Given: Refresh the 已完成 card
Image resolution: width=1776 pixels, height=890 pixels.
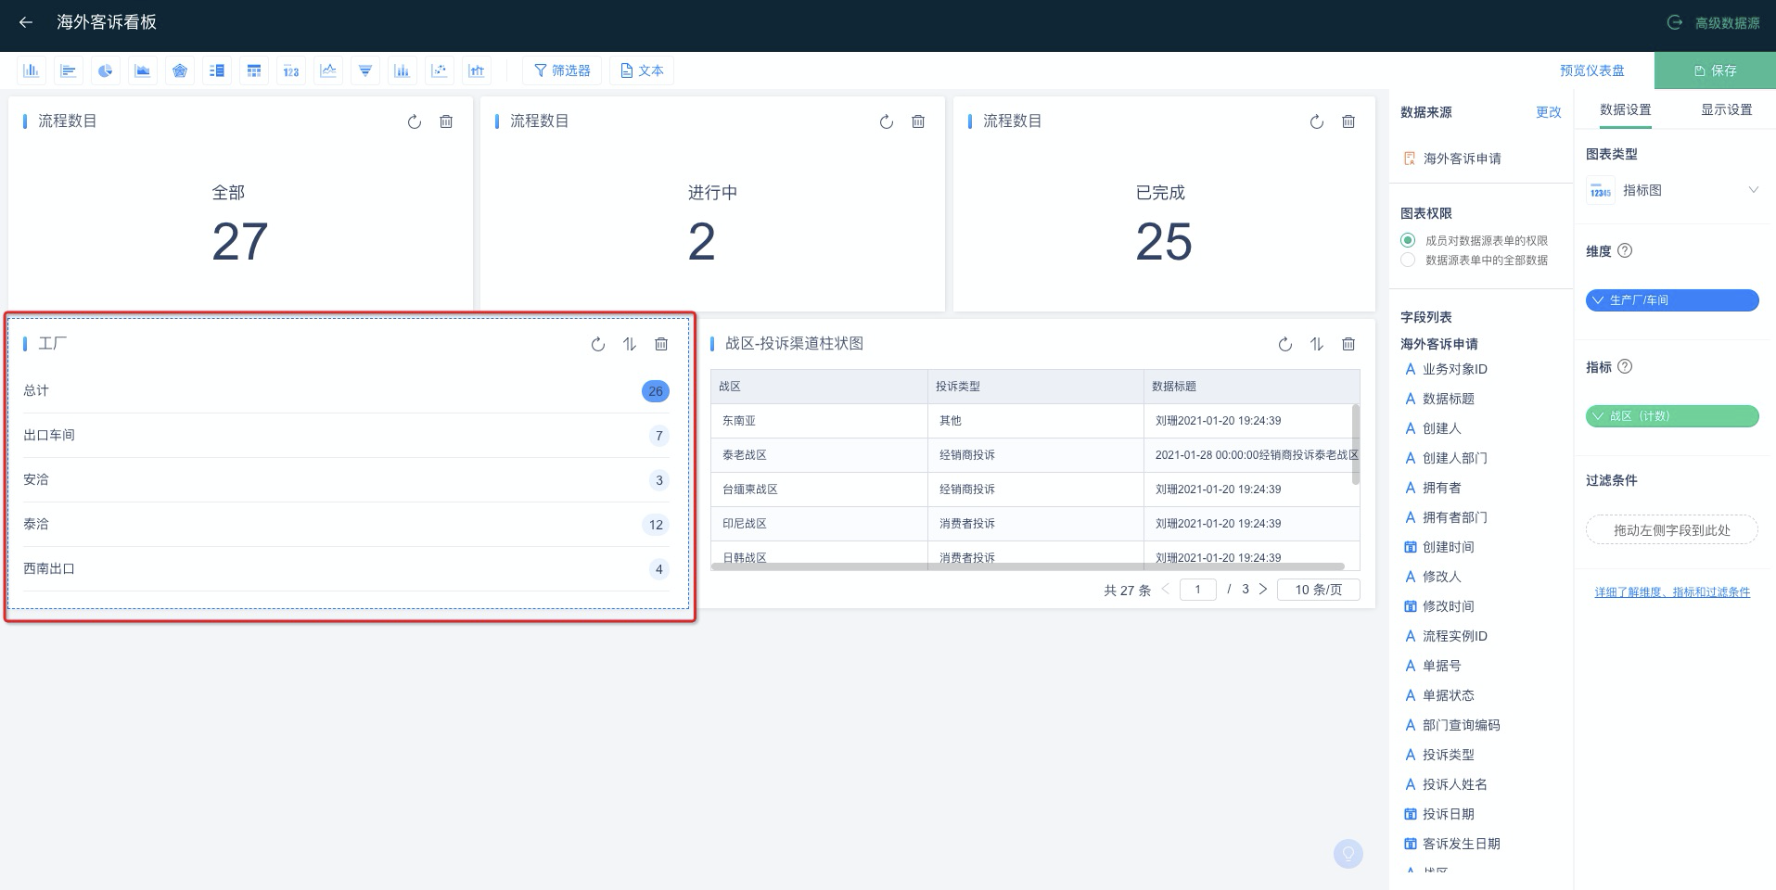Looking at the screenshot, I should click(x=1317, y=121).
